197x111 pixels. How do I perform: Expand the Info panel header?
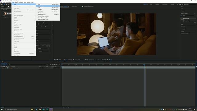tap(182, 6)
